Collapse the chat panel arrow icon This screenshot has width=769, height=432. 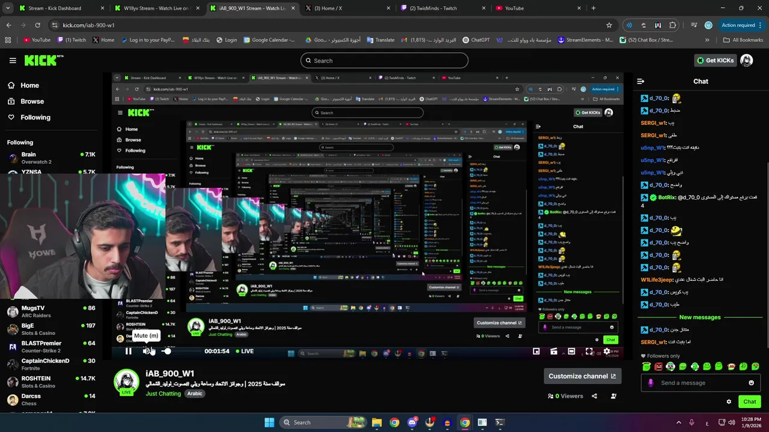[640, 81]
